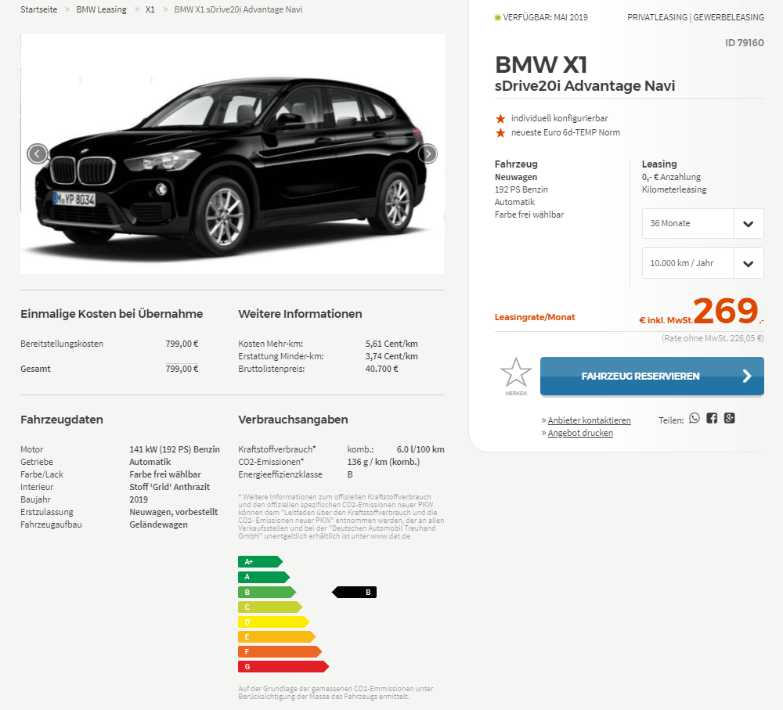
Task: Click the Merken star icon
Action: click(x=516, y=373)
